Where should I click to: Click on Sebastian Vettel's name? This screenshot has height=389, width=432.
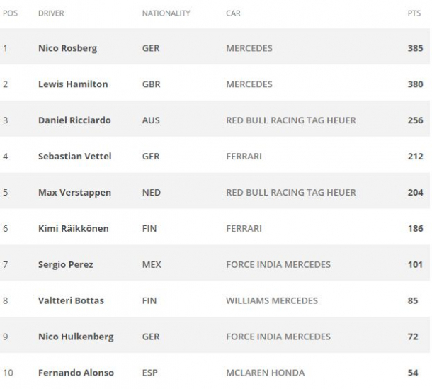click(x=74, y=157)
